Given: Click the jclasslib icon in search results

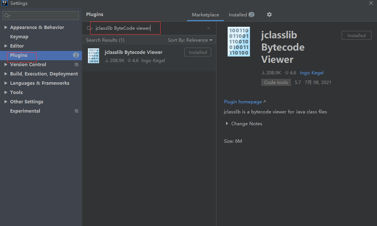Looking at the screenshot, I should point(93,56).
